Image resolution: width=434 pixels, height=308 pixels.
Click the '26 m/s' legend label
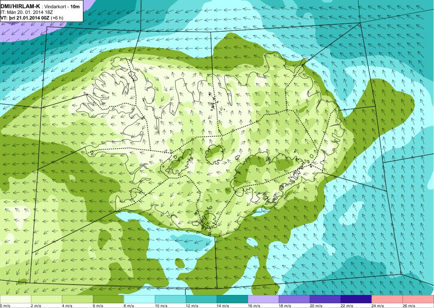(x=409, y=306)
